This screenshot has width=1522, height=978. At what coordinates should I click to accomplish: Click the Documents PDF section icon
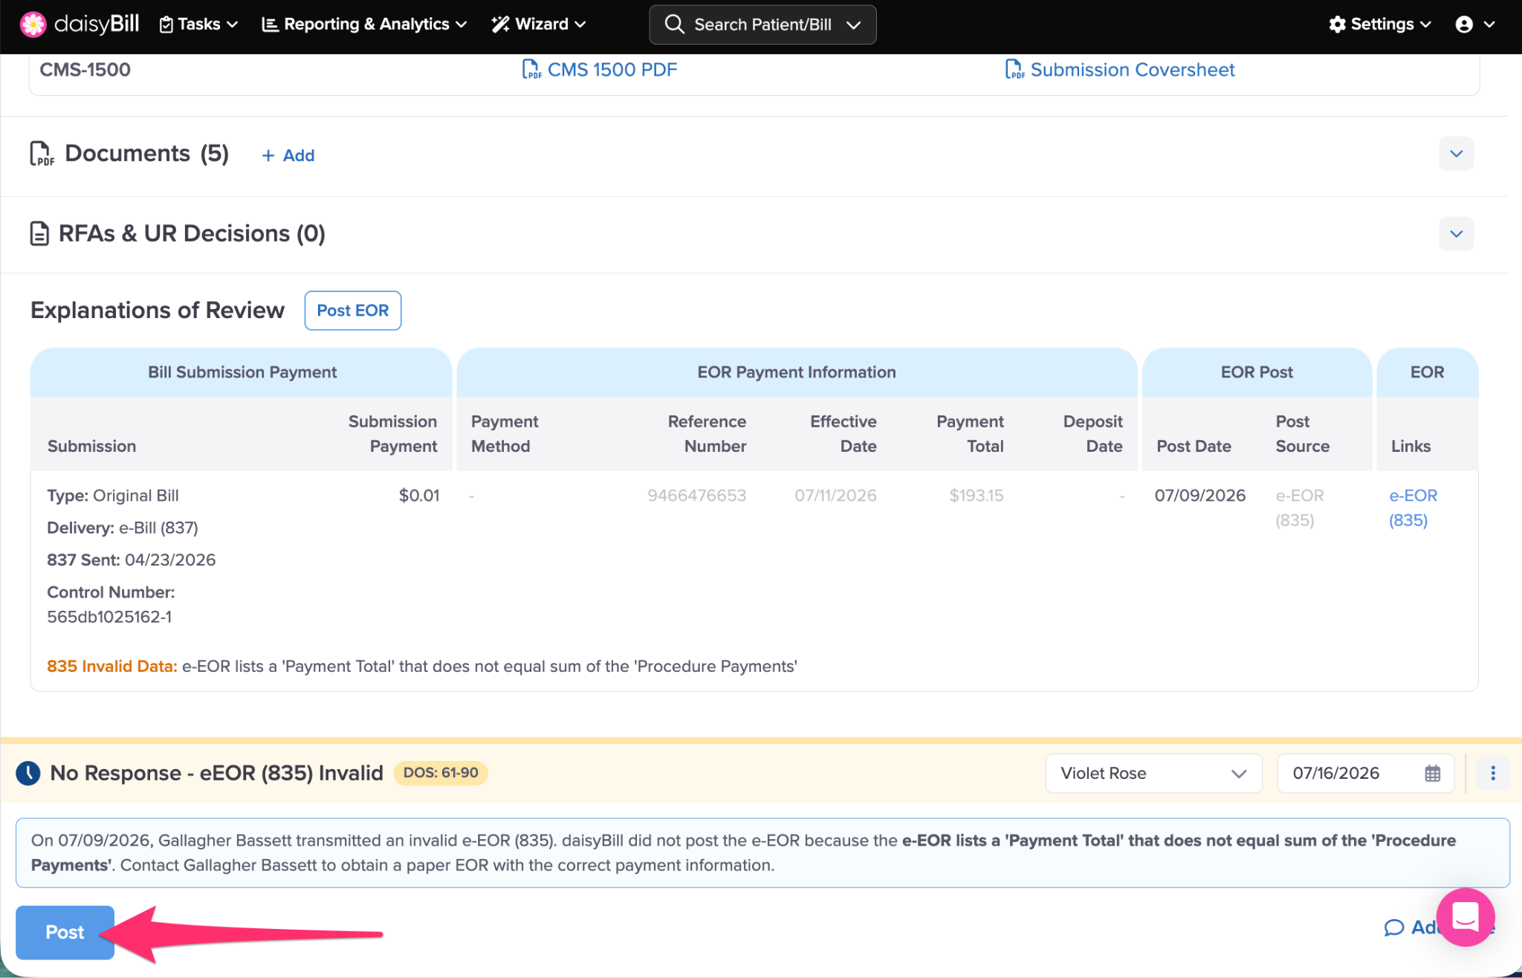pyautogui.click(x=42, y=154)
